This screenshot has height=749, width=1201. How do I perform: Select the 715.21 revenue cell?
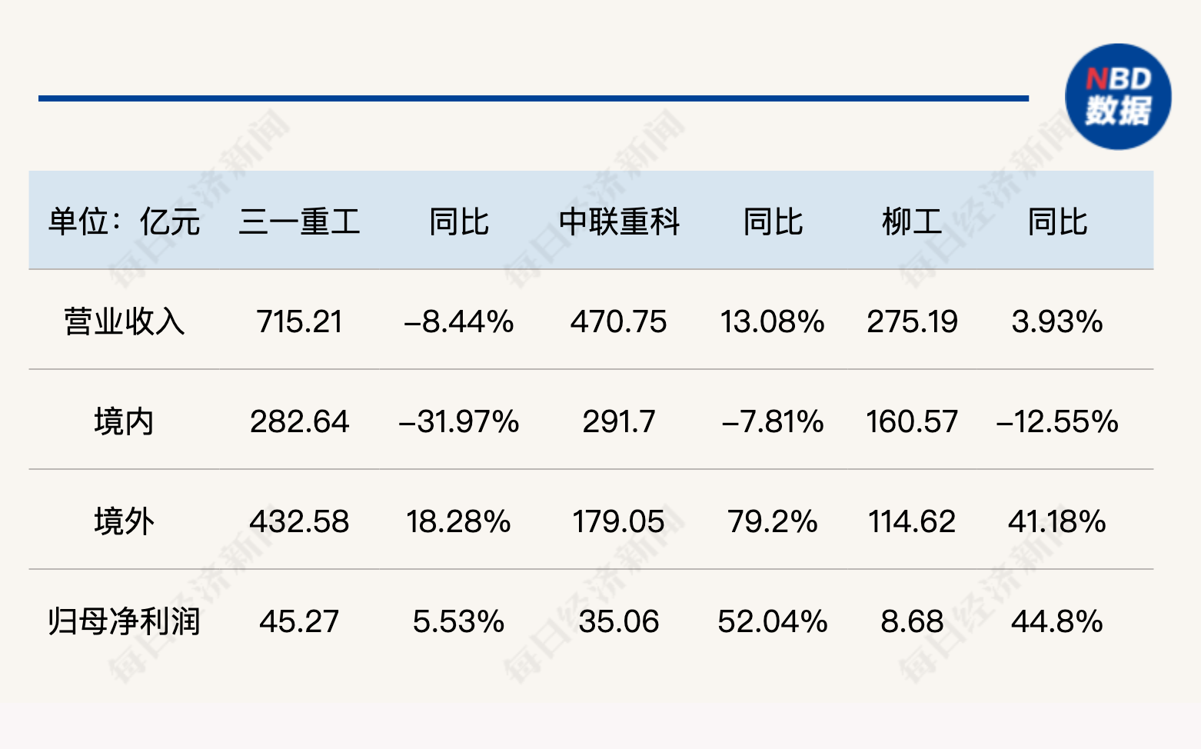click(299, 321)
